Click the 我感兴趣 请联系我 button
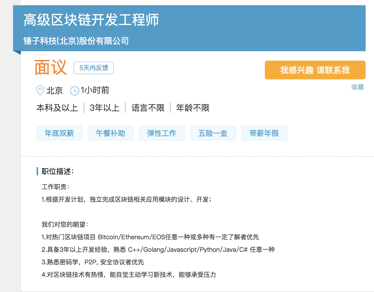Viewport: 374px width, 292px height. (315, 70)
